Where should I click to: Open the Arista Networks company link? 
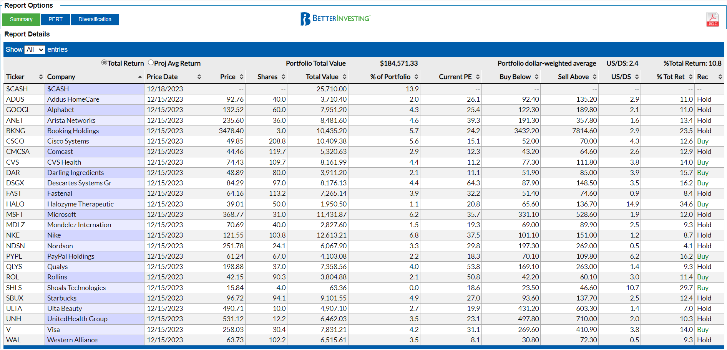pyautogui.click(x=71, y=121)
